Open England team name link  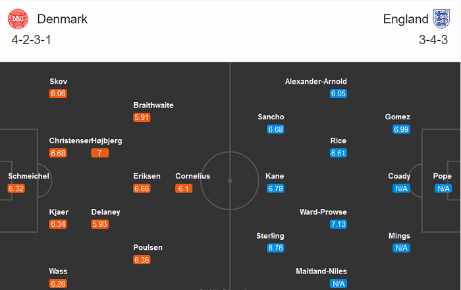(x=406, y=19)
